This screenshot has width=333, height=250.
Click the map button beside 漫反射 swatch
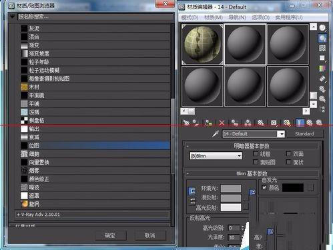(246, 197)
